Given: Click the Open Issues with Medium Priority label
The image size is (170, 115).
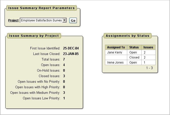Looking at the screenshot, I should [x=35, y=93].
